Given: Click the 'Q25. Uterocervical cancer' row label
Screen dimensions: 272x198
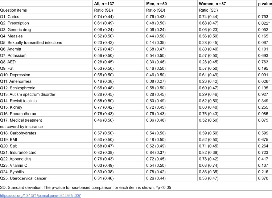Looking at the screenshot, I should coord(23,178).
